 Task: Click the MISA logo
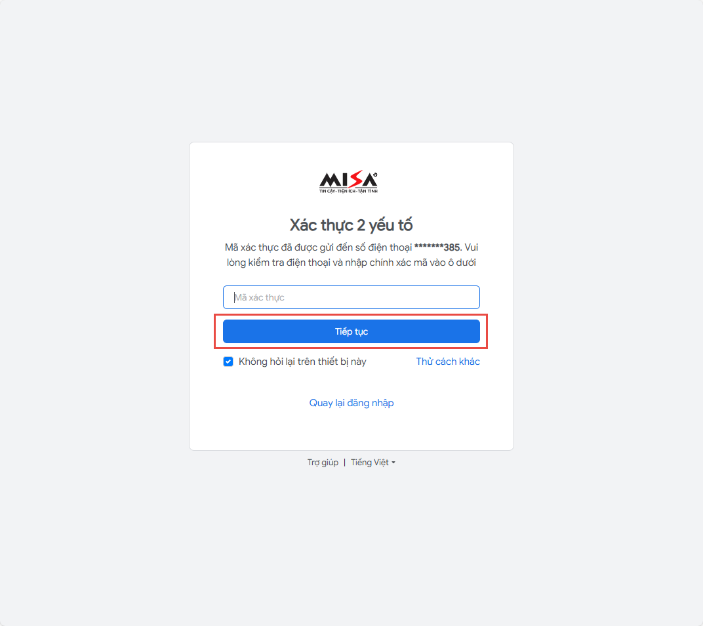click(348, 182)
